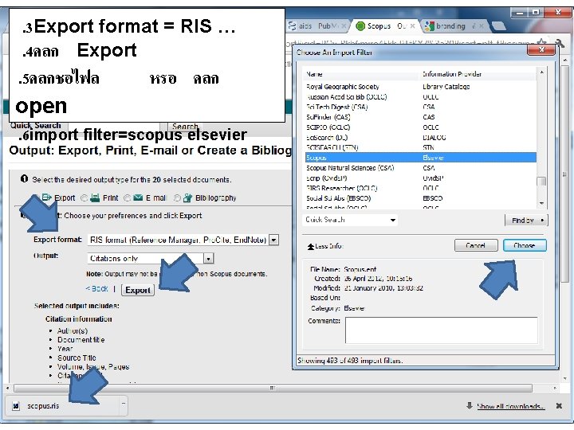This screenshot has width=574, height=430.
Task: Click the browser bookmark star icon
Action: [542, 42]
